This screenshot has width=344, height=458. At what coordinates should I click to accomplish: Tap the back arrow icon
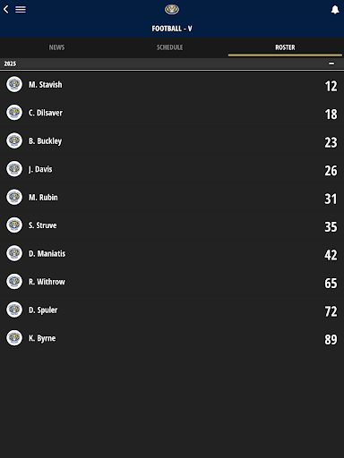pos(6,9)
